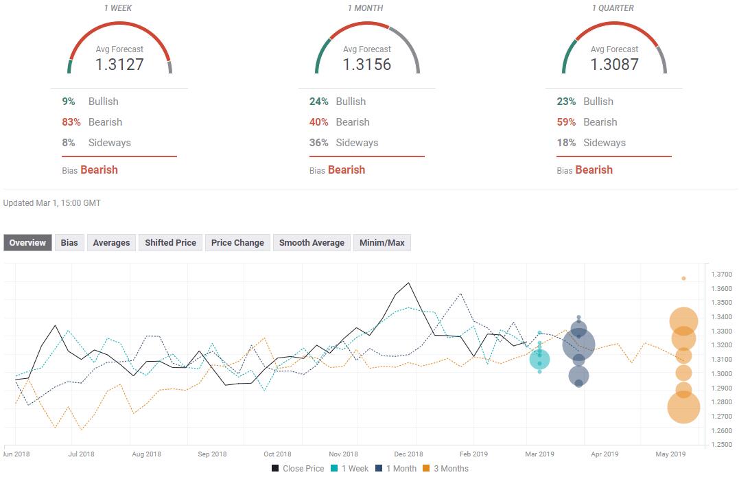Click the 1.3700 y-axis value
This screenshot has height=477, width=739.
coord(722,275)
